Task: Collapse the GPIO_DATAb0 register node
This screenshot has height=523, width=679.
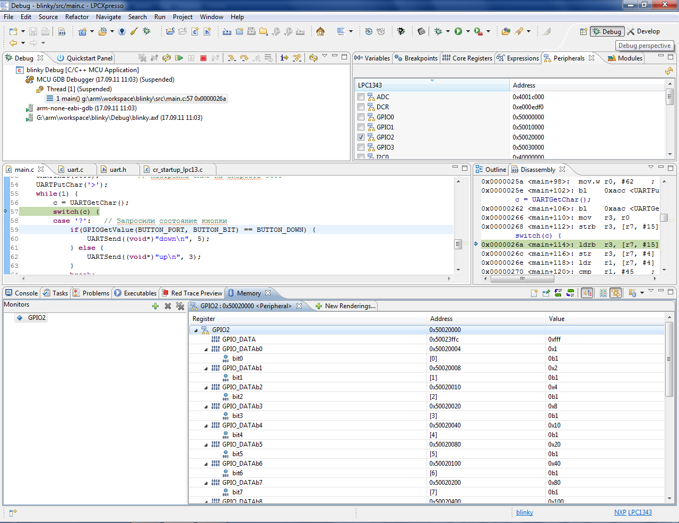Action: click(206, 349)
